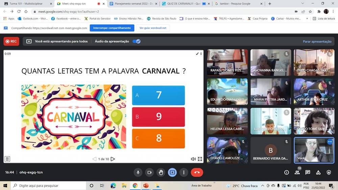Toggle Áudio da apresentação switch
338x190 pixels.
tap(136, 41)
